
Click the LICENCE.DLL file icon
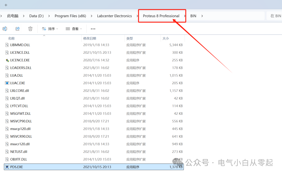coord(7,52)
